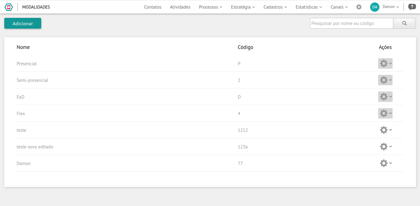Expand the Cadastros menu
Image resolution: width=420 pixels, height=206 pixels.
[275, 7]
